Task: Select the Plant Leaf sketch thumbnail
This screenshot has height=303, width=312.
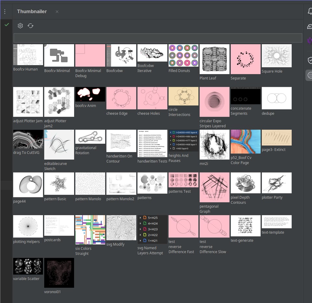Action: [x=214, y=59]
